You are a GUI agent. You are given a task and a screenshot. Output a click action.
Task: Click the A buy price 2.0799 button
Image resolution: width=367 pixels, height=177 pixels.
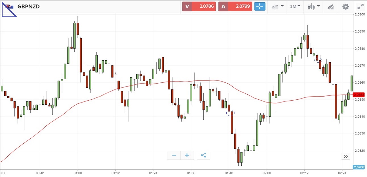pyautogui.click(x=235, y=7)
